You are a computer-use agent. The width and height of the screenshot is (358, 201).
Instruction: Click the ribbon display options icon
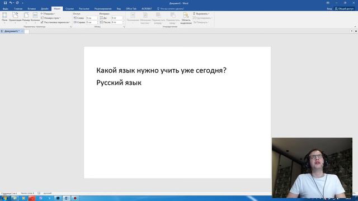click(x=328, y=3)
